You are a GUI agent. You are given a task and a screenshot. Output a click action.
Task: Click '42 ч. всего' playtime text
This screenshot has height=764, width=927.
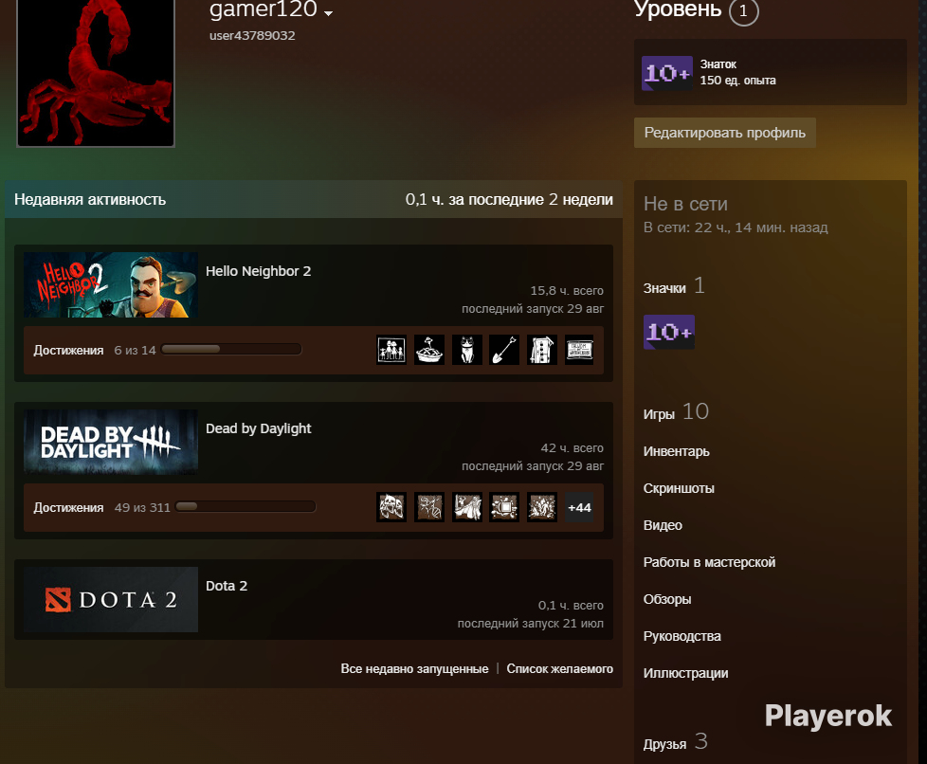573,448
